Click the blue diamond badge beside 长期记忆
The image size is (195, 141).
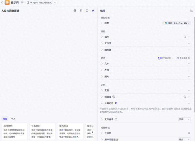click(x=116, y=103)
